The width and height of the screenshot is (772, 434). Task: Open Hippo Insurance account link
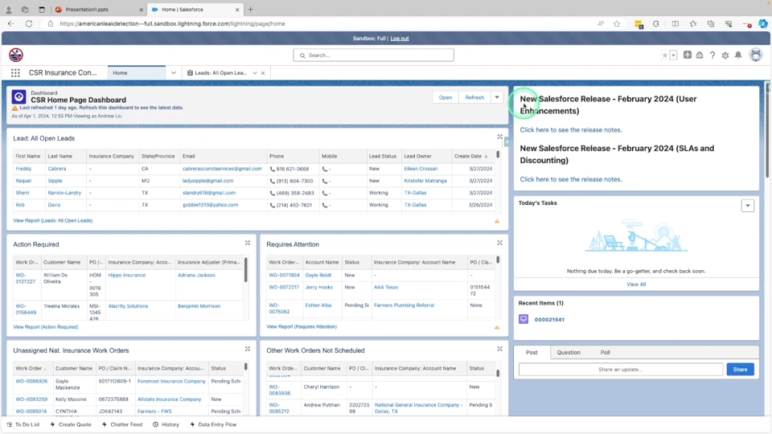click(126, 275)
